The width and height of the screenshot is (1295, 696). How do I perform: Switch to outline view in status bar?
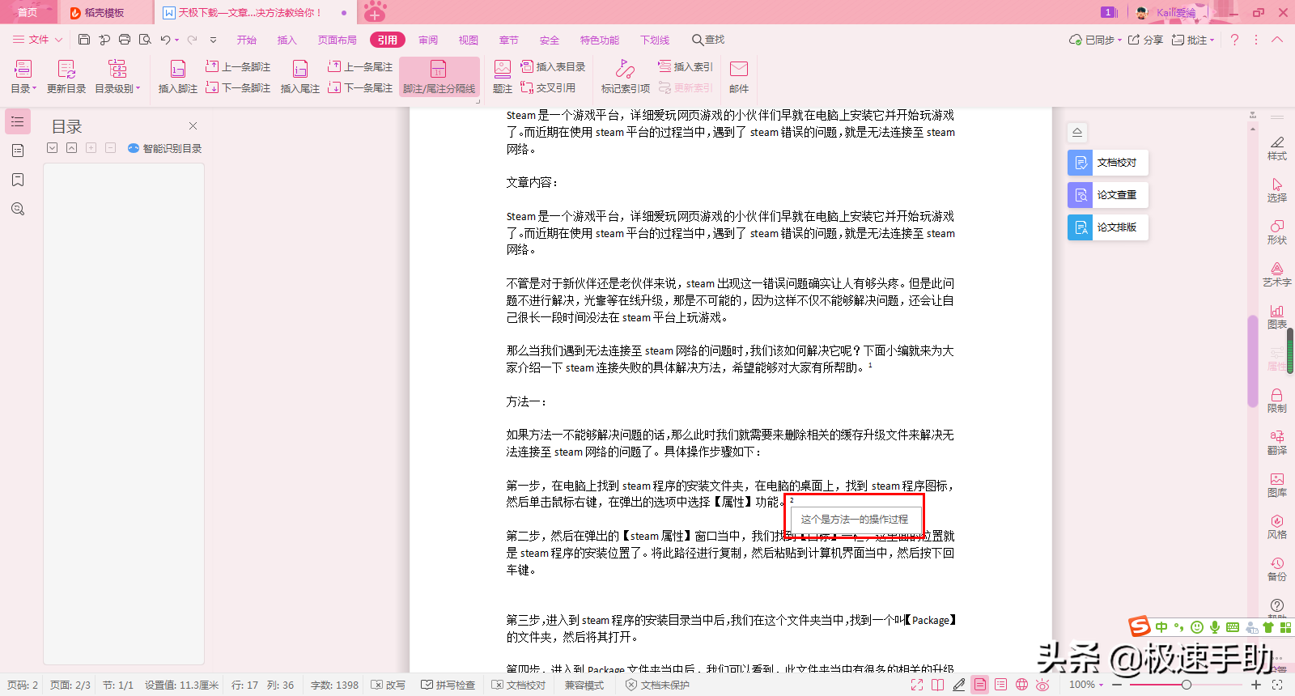1001,685
